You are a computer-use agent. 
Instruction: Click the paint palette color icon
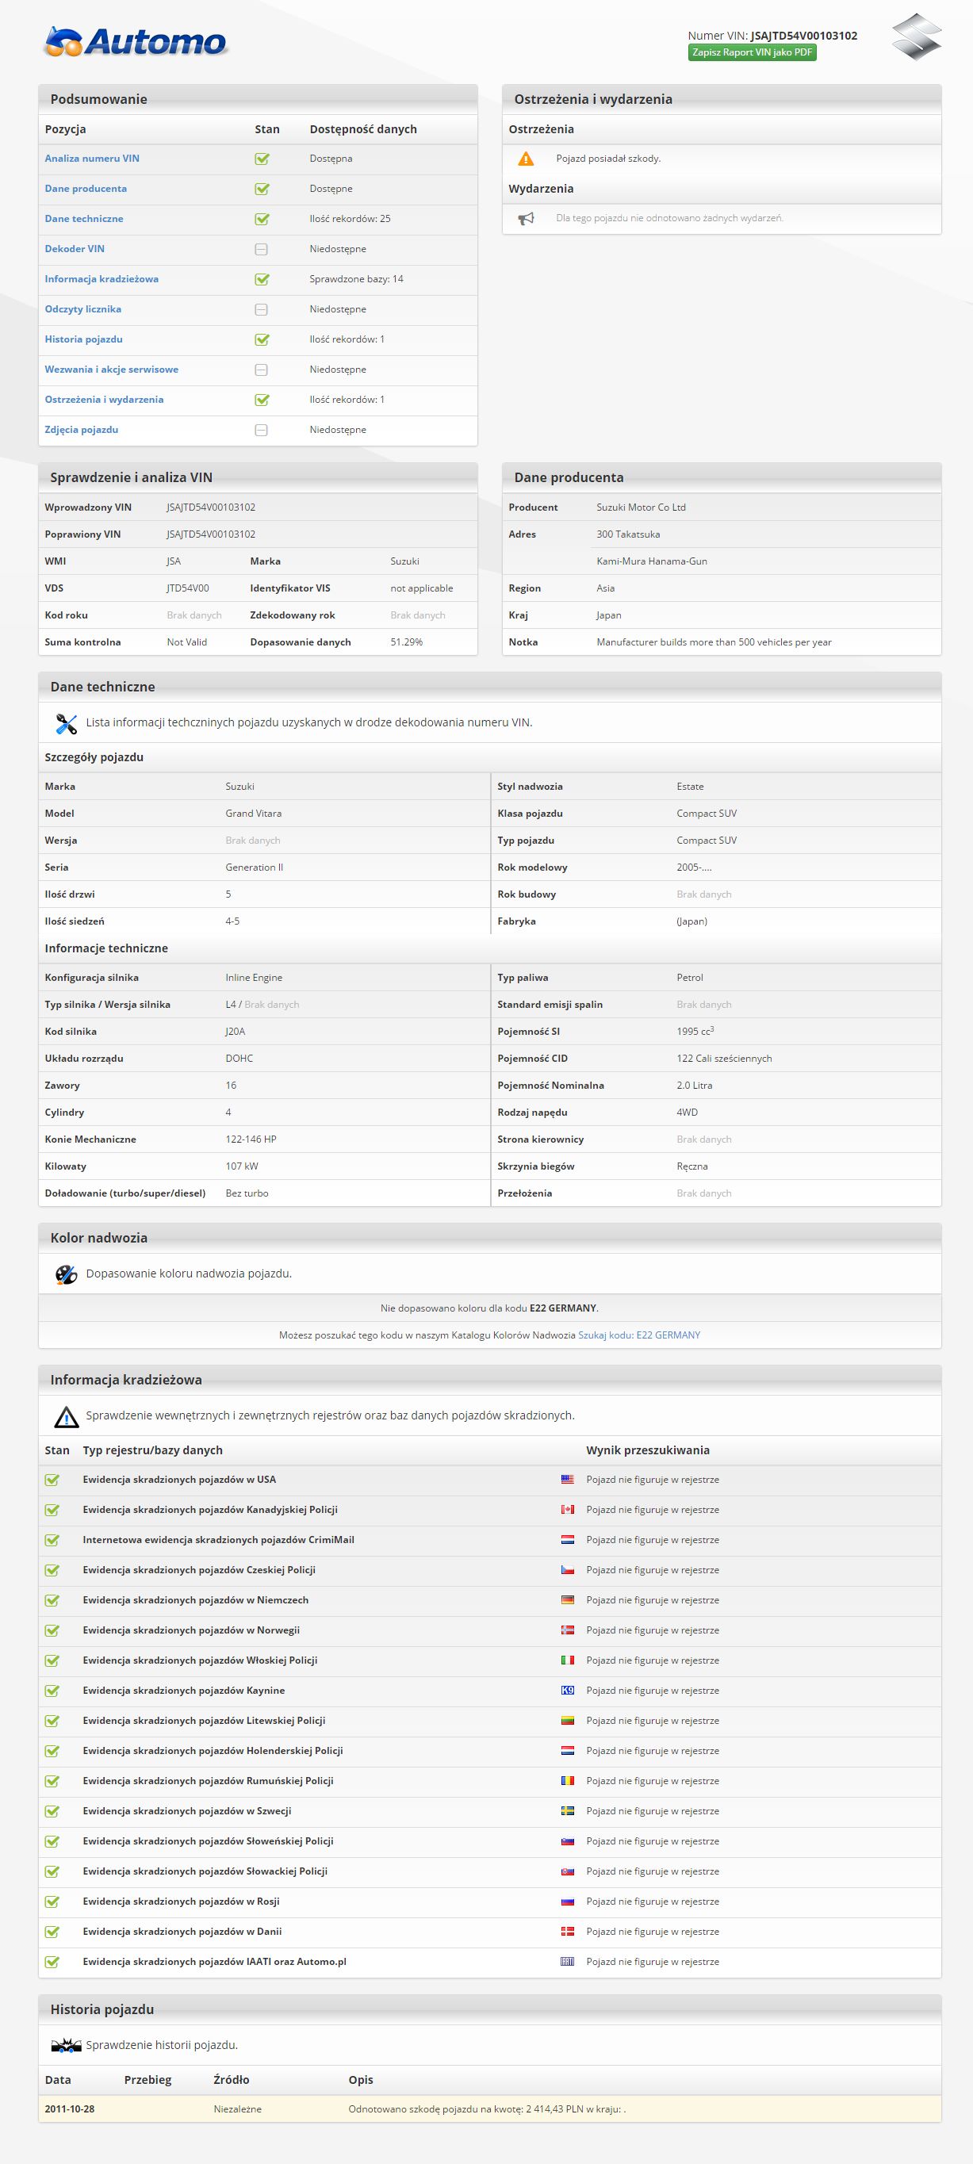(66, 1274)
